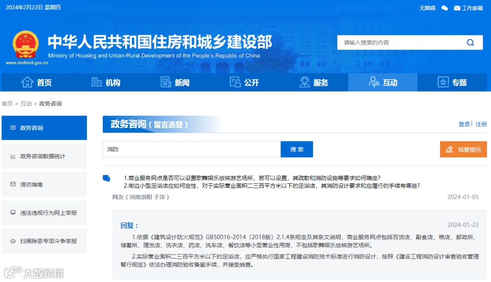Click the 信访指南 envelope icon
Image resolution: width=491 pixels, height=282 pixels.
13,184
